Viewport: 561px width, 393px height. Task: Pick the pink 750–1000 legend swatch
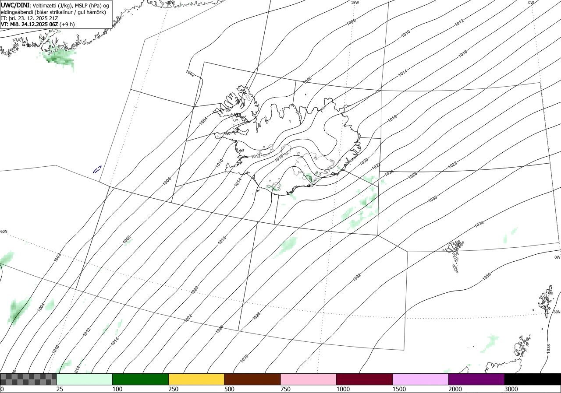pyautogui.click(x=309, y=379)
